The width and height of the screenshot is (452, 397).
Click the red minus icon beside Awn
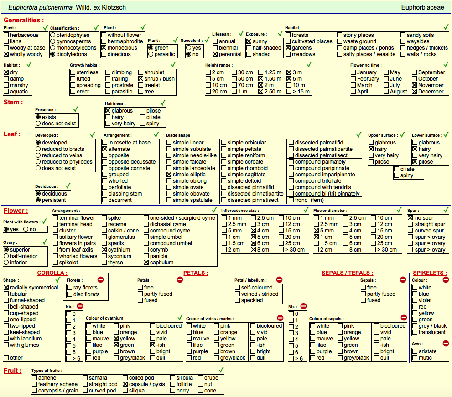point(446,343)
